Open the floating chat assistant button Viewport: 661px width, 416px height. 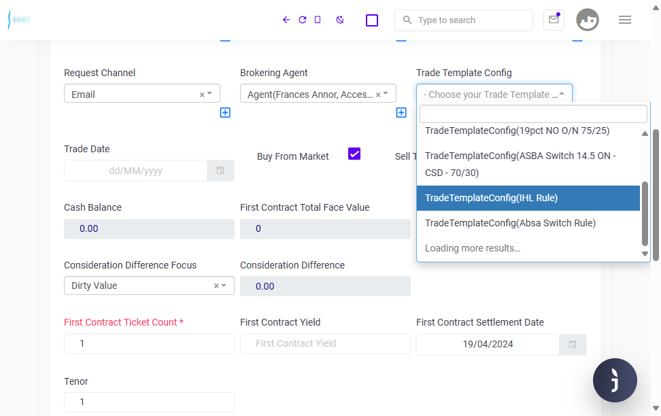click(615, 380)
